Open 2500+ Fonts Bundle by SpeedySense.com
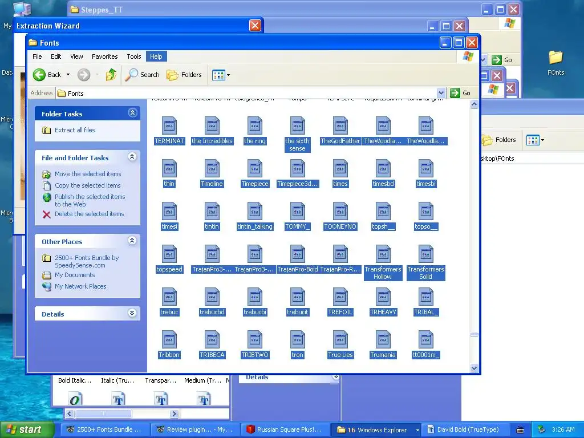The height and width of the screenshot is (438, 584). tap(87, 261)
